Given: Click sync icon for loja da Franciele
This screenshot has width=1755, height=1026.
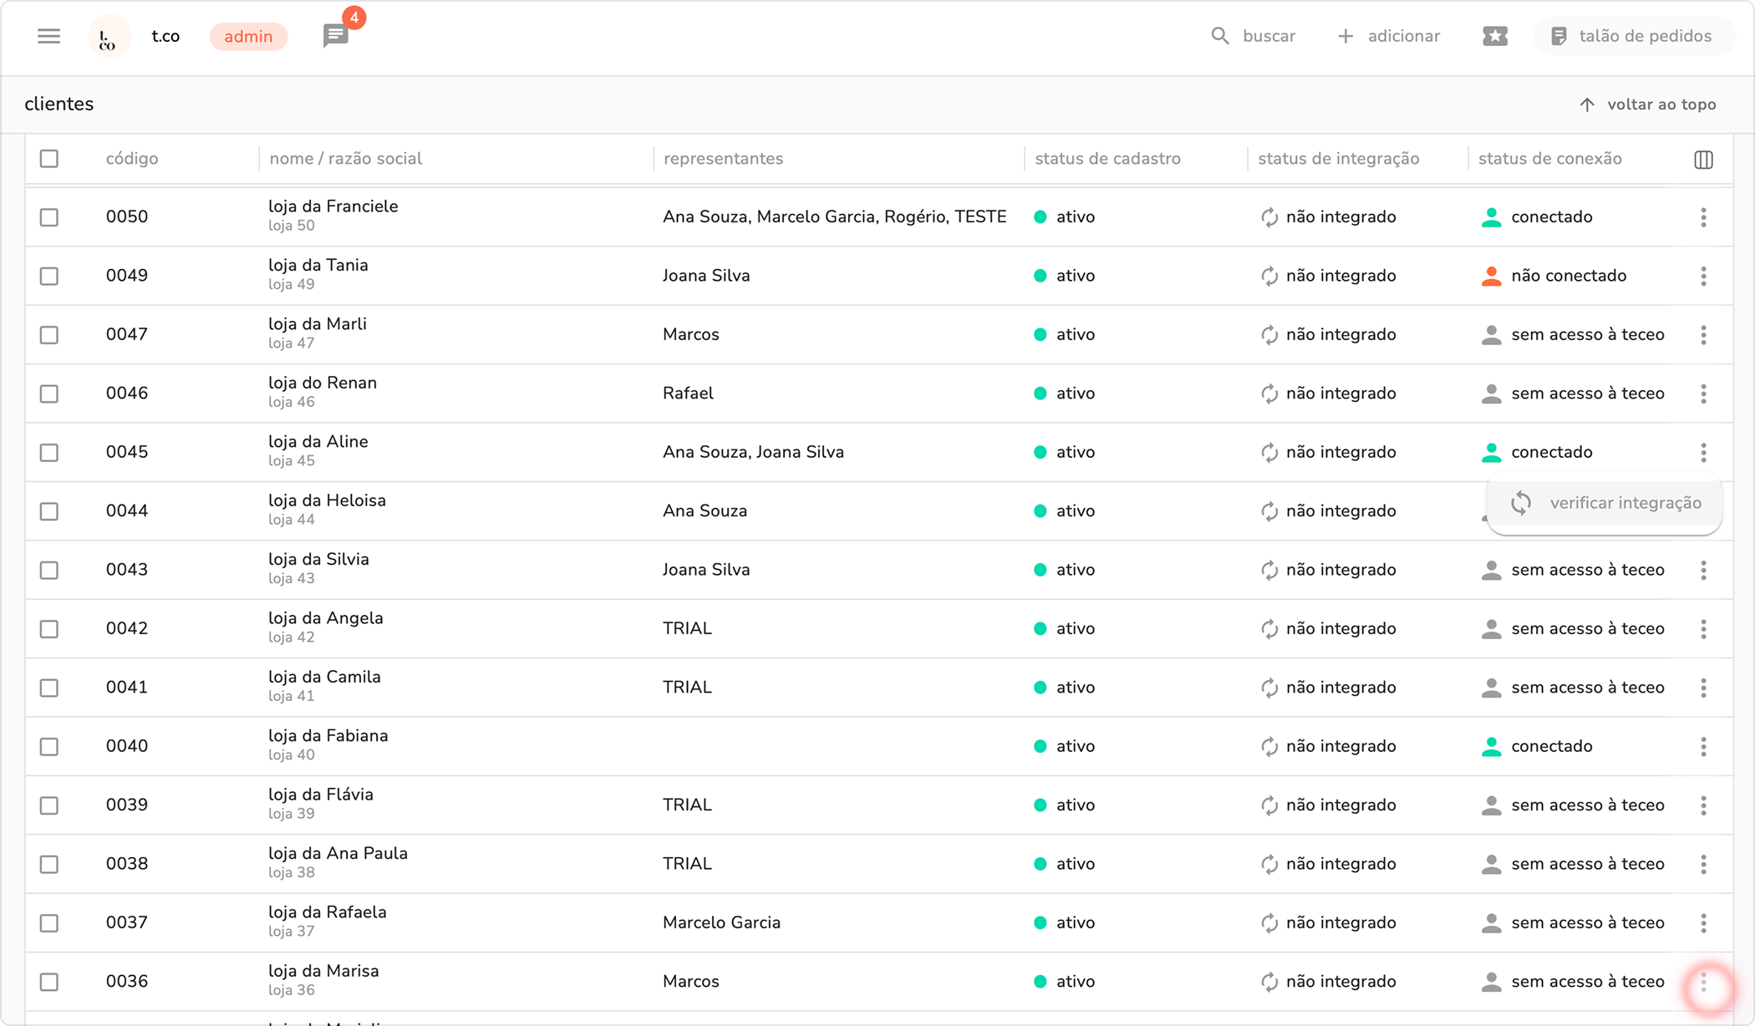Looking at the screenshot, I should (x=1269, y=217).
